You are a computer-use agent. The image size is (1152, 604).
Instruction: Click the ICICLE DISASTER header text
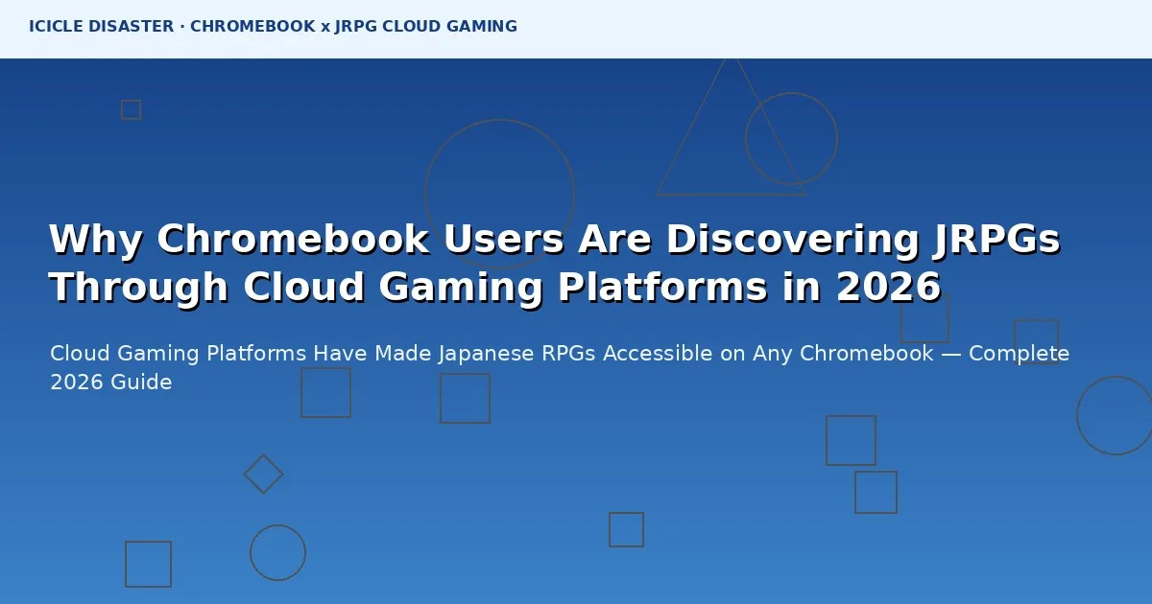click(x=273, y=27)
